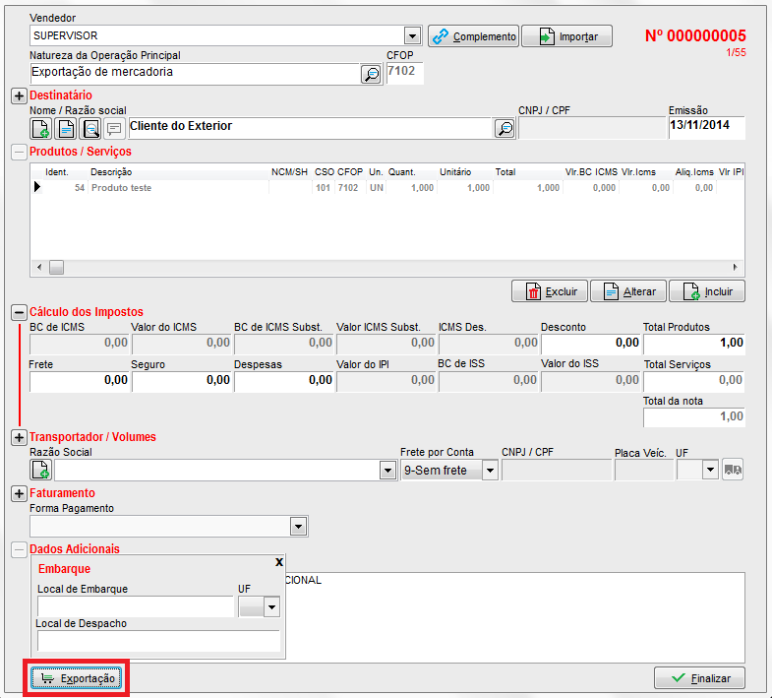Expand the Destinatário section
The width and height of the screenshot is (772, 698).
pos(19,95)
